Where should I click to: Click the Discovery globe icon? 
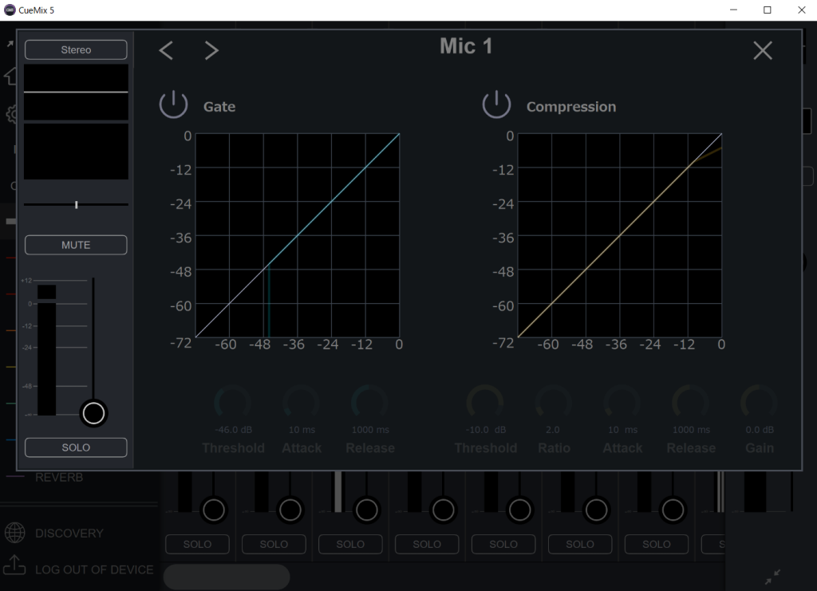pos(15,533)
